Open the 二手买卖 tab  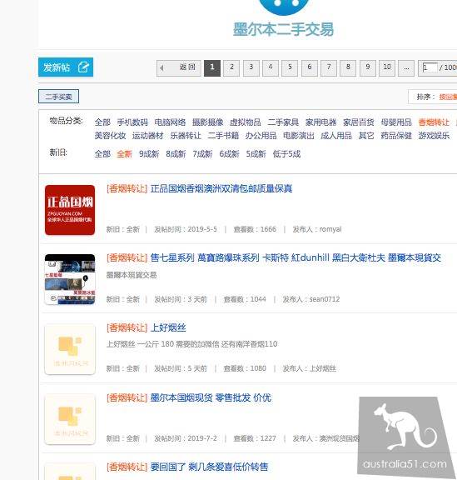pyautogui.click(x=58, y=97)
